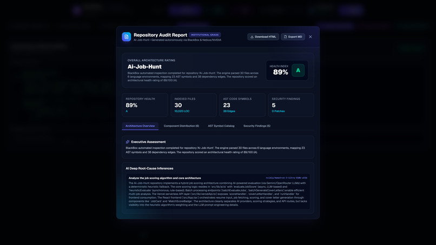This screenshot has width=436, height=245.
Task: Click the 0 Patches text
Action: [x=278, y=111]
